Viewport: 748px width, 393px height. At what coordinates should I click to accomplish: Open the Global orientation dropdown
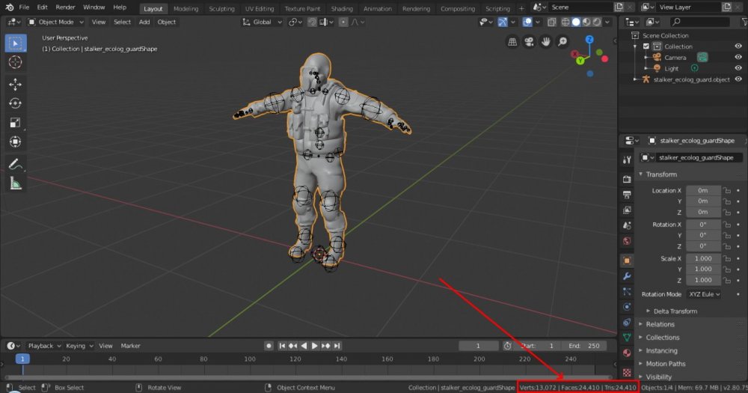point(263,22)
